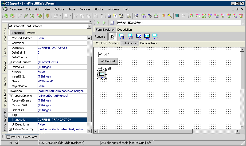Image resolution: width=246 pixels, height=146 pixels.
Task: Click the New Exception checkmark icon
Action: tap(229, 16)
